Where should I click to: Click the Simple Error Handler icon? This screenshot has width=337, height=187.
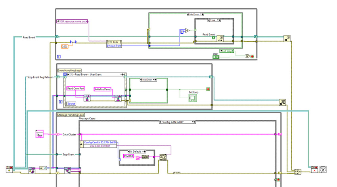coord(323,169)
